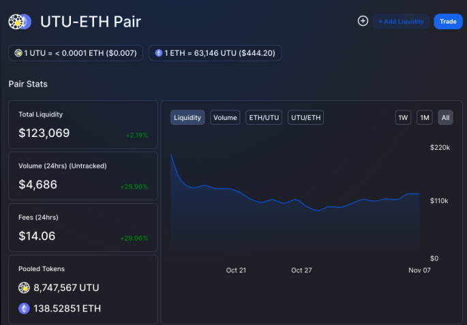This screenshot has height=325, width=467.
Task: Click ETH token icon in Pooled Tokens
Action: 24,309
